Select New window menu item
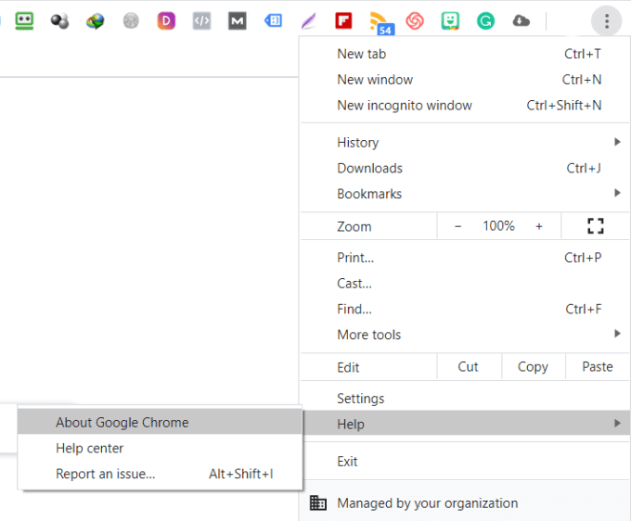 (x=465, y=80)
